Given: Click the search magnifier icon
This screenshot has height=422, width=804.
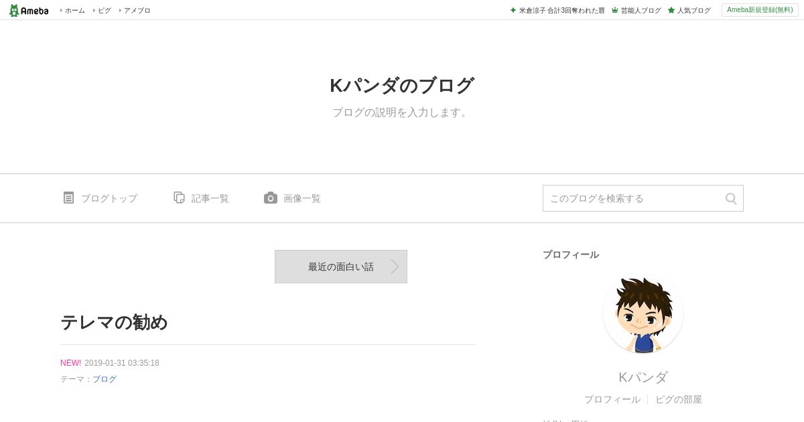Looking at the screenshot, I should [x=731, y=198].
